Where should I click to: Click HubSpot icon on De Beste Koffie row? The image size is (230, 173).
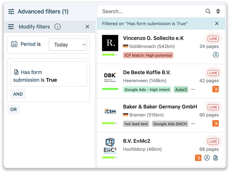[x=215, y=89]
